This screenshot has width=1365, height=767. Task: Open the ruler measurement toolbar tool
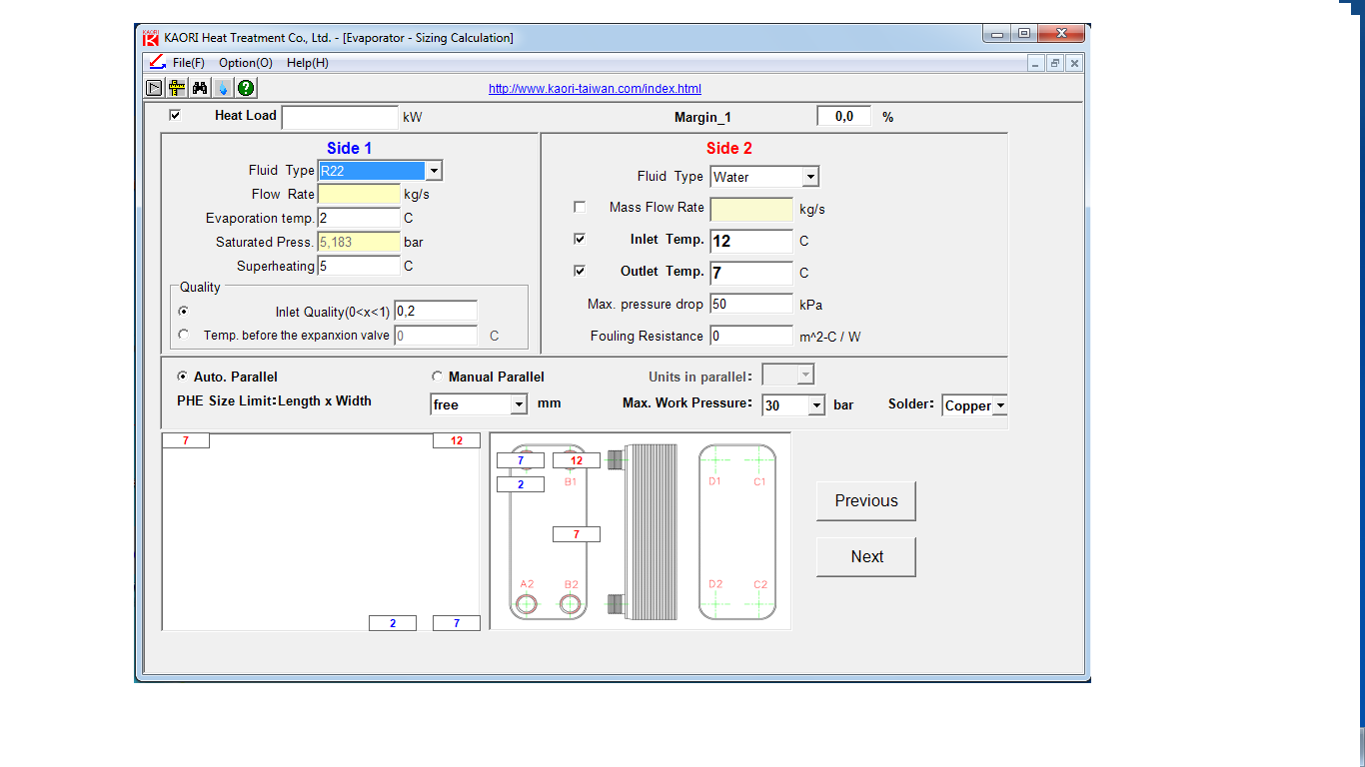tap(177, 88)
